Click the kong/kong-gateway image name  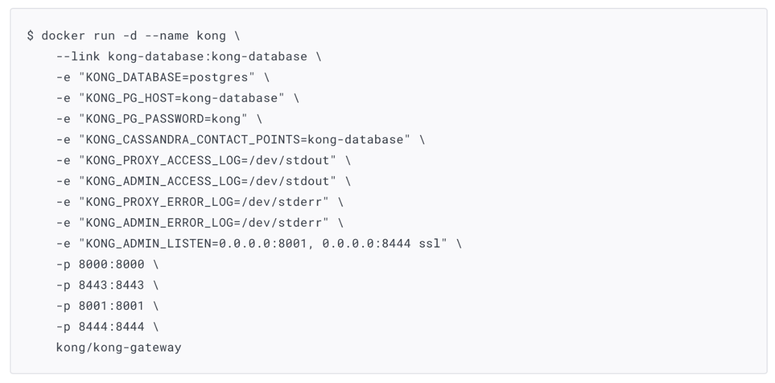[119, 348]
